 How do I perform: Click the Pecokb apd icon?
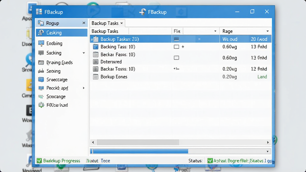(x=41, y=88)
